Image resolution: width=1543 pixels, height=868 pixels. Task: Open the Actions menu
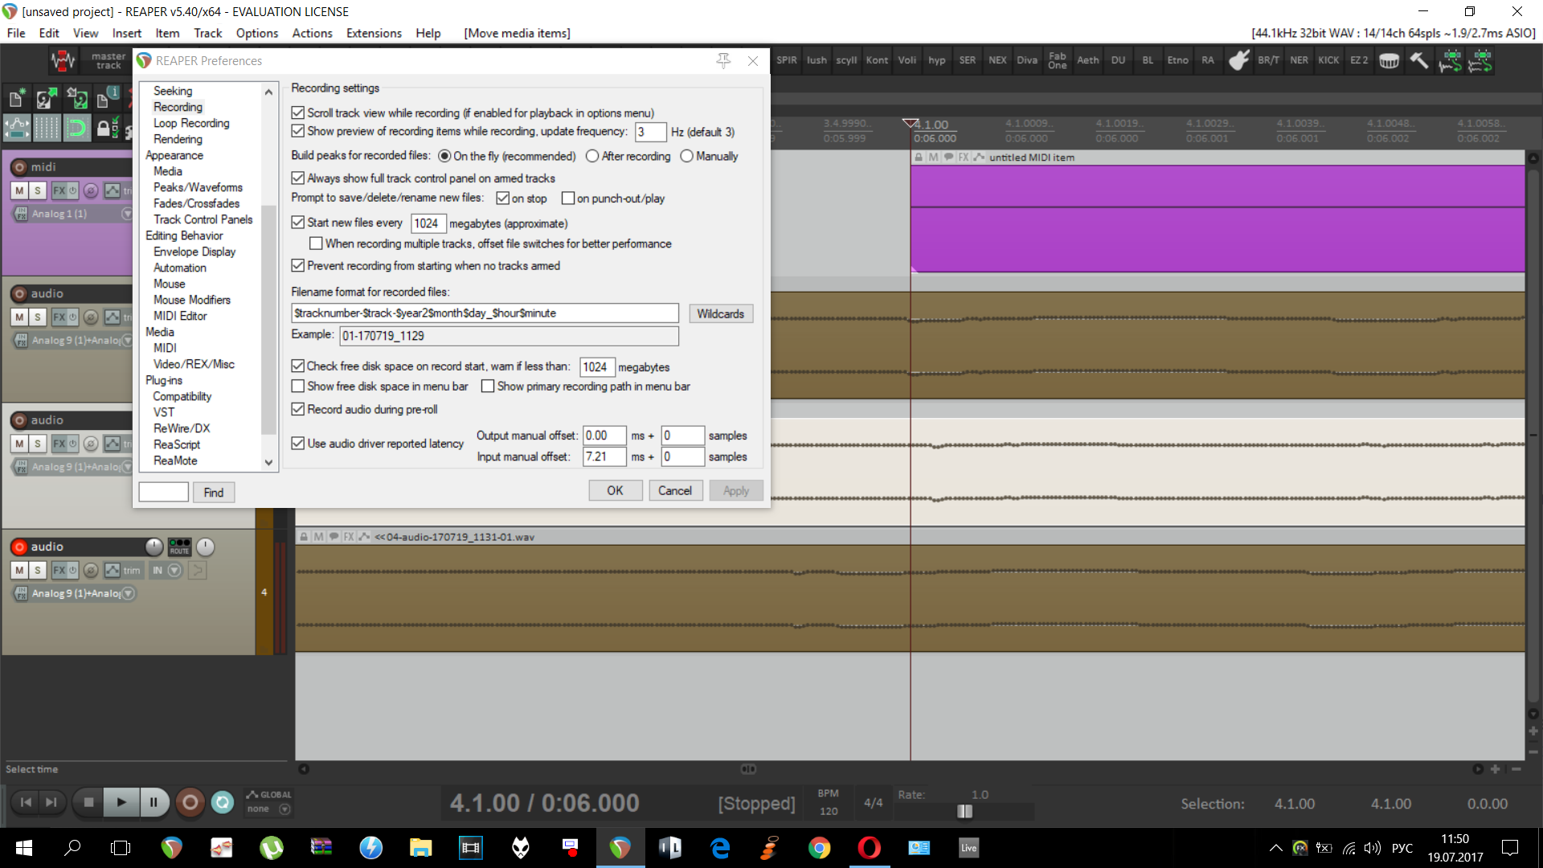[x=312, y=33]
